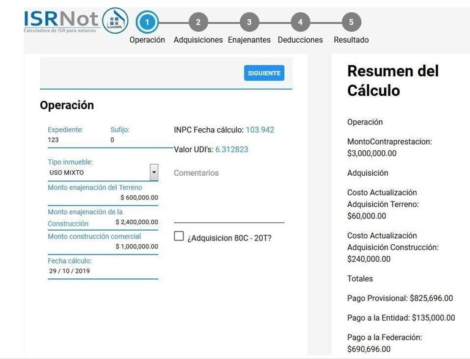Go to step 5 circle Resultado
The height and width of the screenshot is (359, 470).
point(351,22)
